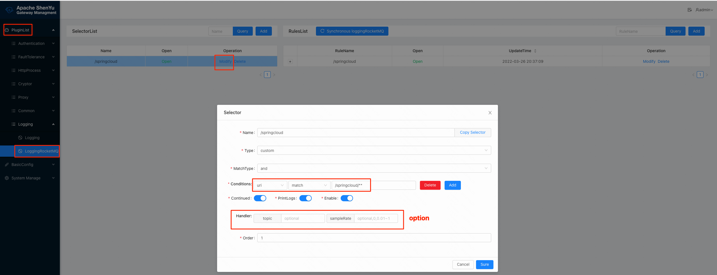Click the sort icon next to UpdateTime
Image resolution: width=717 pixels, height=275 pixels.
tap(535, 51)
